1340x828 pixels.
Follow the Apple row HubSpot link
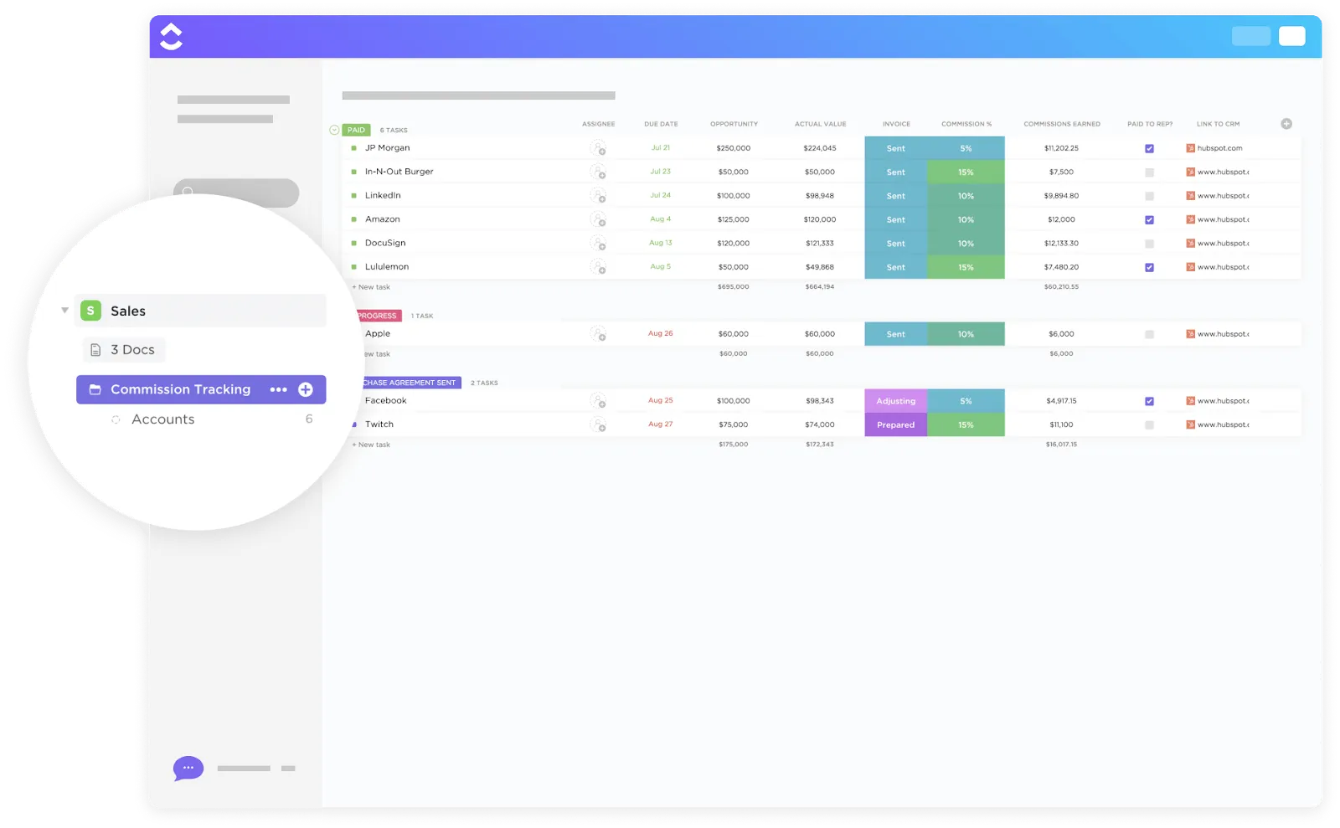[x=1223, y=334]
